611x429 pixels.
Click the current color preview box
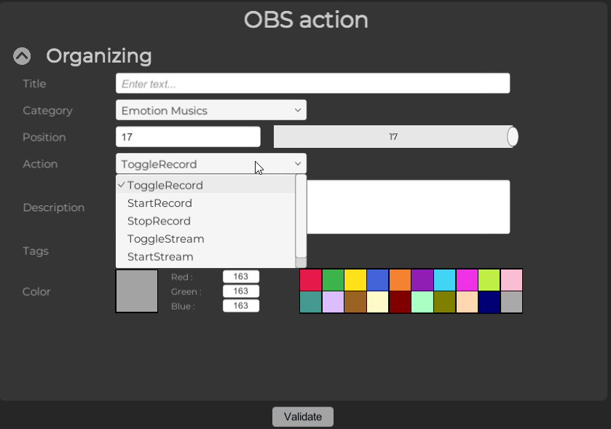pos(137,291)
